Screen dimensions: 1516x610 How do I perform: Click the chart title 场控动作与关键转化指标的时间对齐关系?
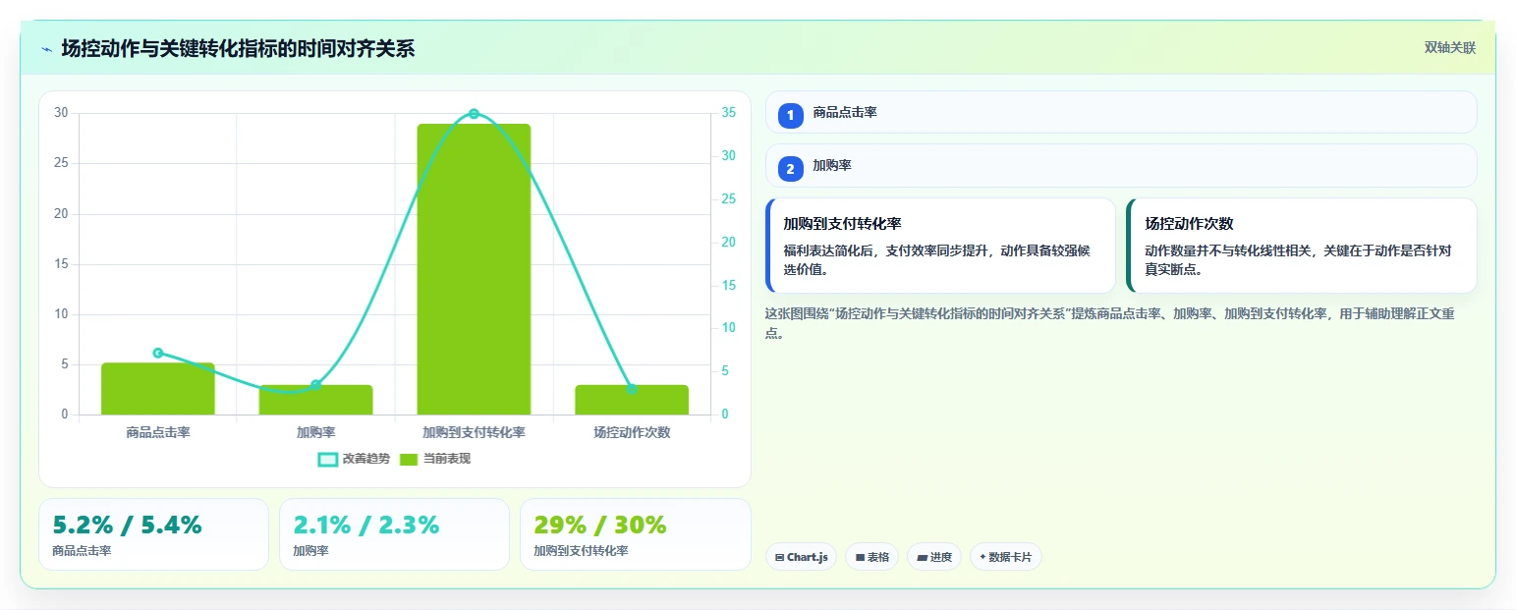(x=238, y=49)
